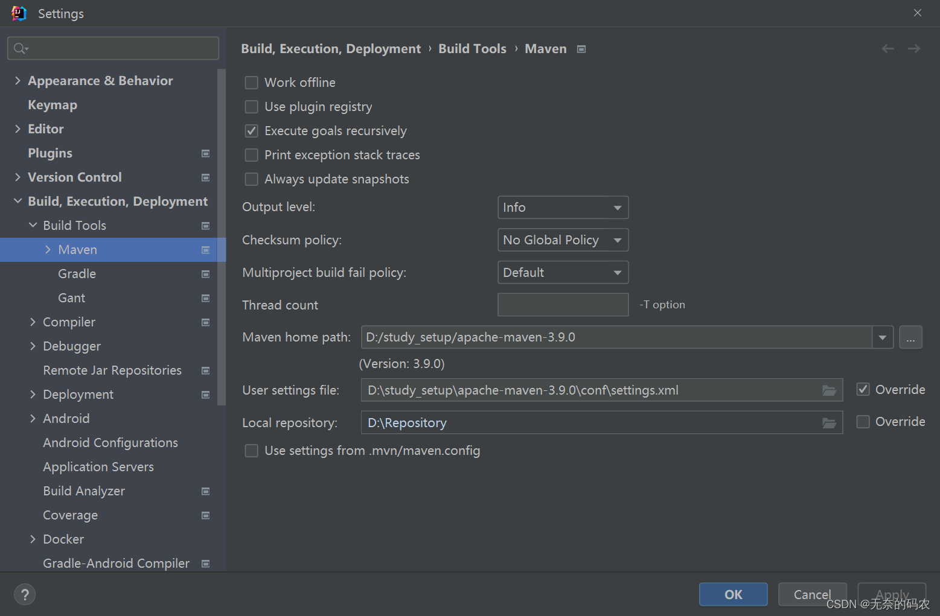Click project-level icon on Remote Jar Repositories row

pyautogui.click(x=205, y=370)
